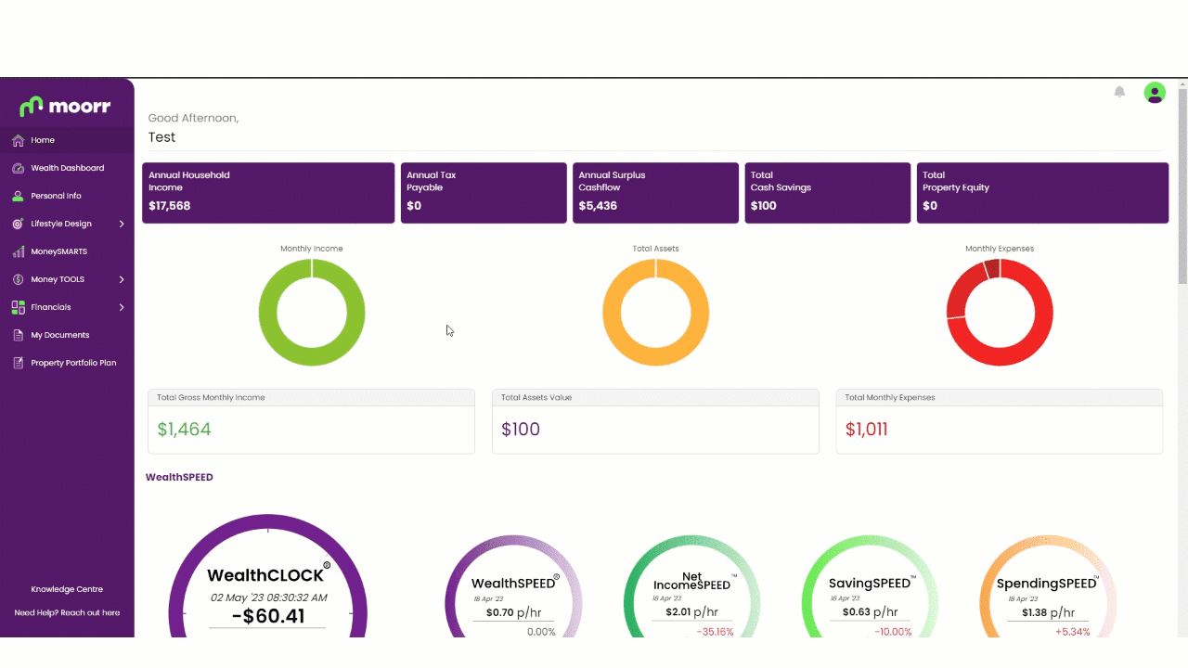Click the Property Portfolio Plan icon
Viewport: 1188px width, 668px height.
click(18, 363)
